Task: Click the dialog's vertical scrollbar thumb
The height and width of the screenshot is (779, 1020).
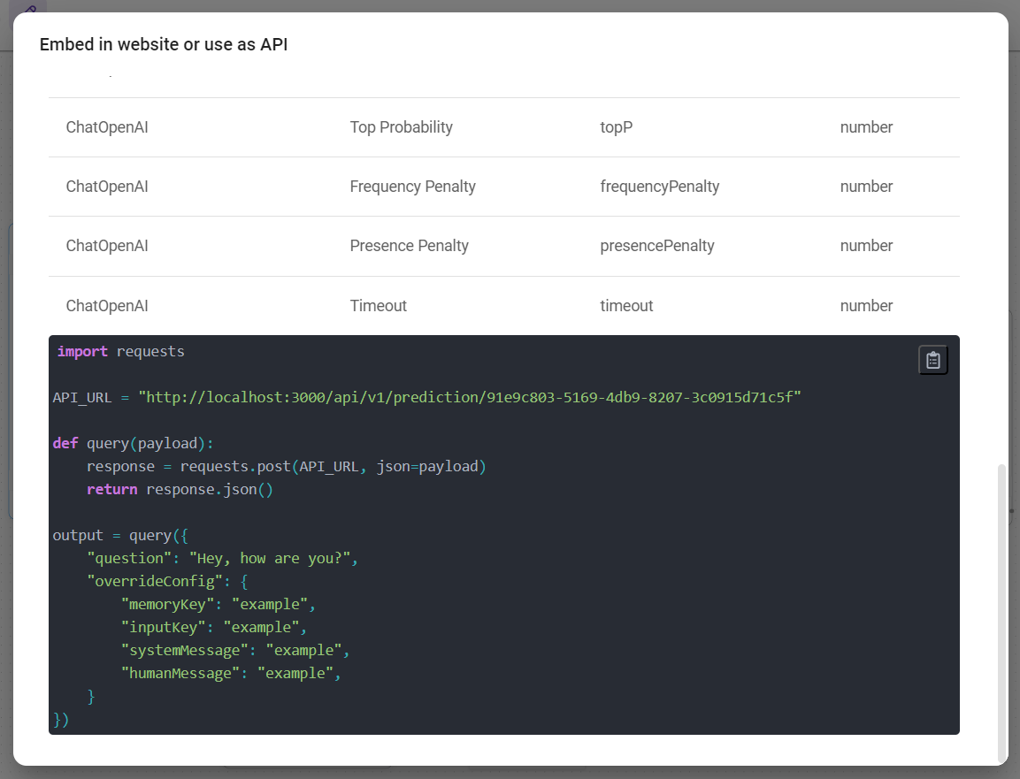Action: tap(1001, 610)
